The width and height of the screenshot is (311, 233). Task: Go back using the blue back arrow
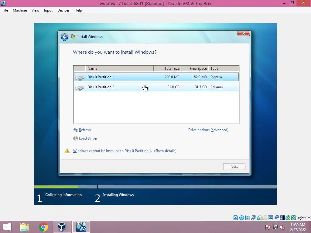coord(64,37)
